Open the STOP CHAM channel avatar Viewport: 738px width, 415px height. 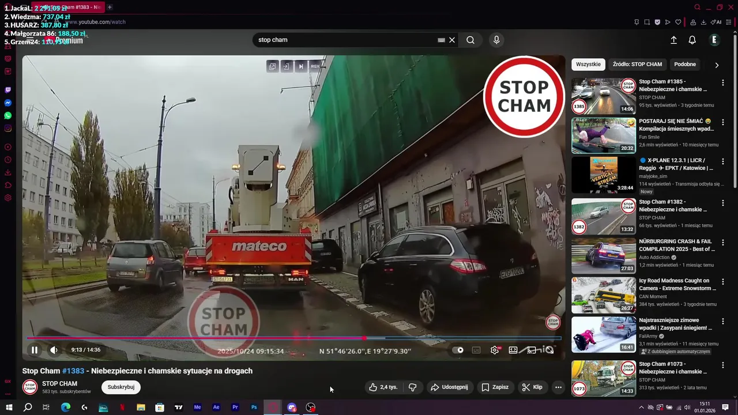click(30, 387)
